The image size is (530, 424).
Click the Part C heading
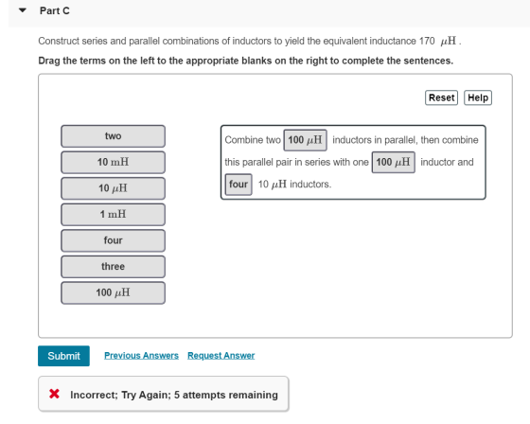click(55, 10)
